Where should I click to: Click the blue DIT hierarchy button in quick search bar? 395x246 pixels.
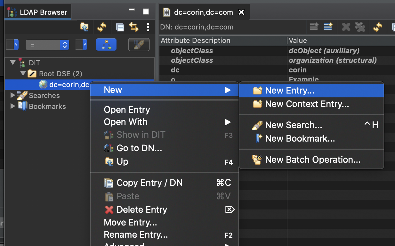coord(106,45)
